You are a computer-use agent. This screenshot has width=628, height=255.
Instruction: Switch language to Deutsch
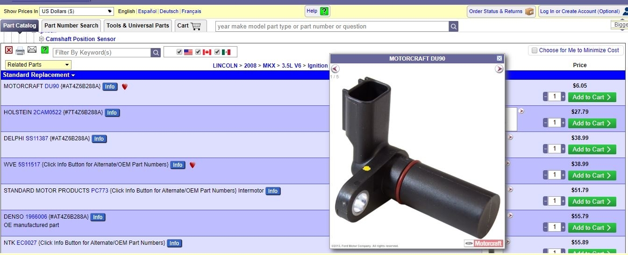(169, 11)
